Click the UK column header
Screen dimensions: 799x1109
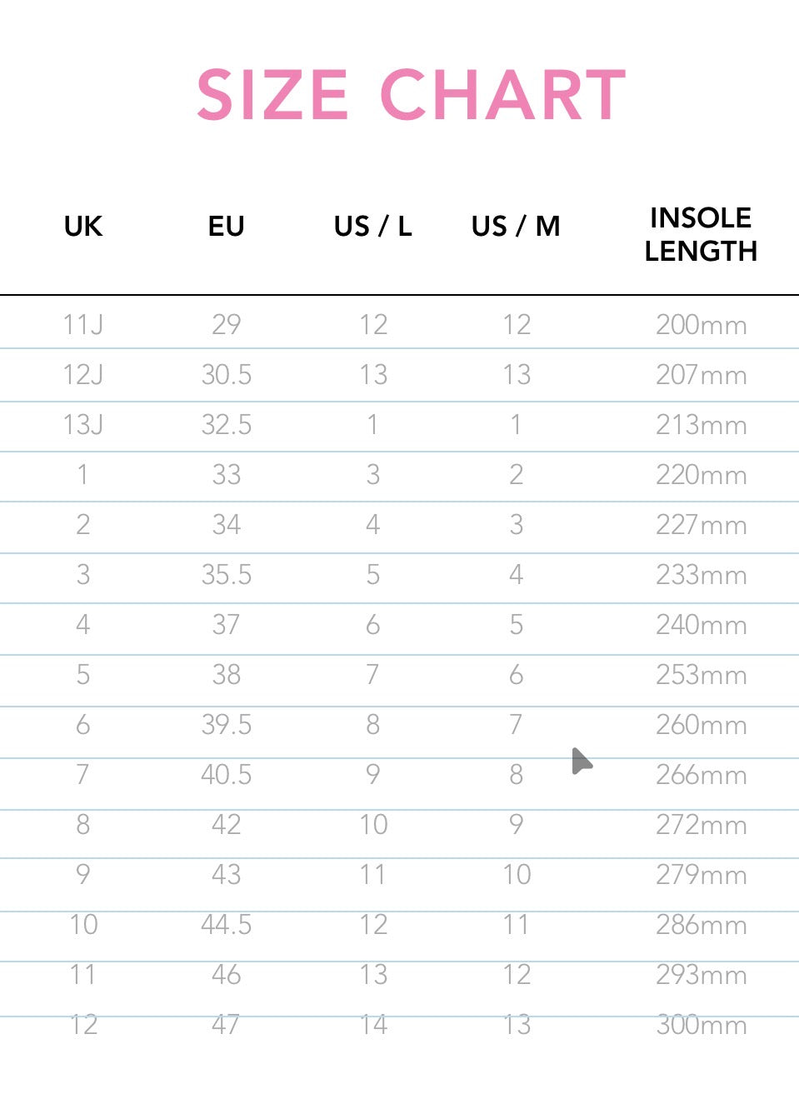(83, 227)
